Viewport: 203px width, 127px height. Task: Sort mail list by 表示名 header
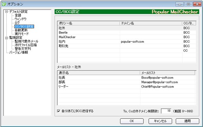pos(99,73)
